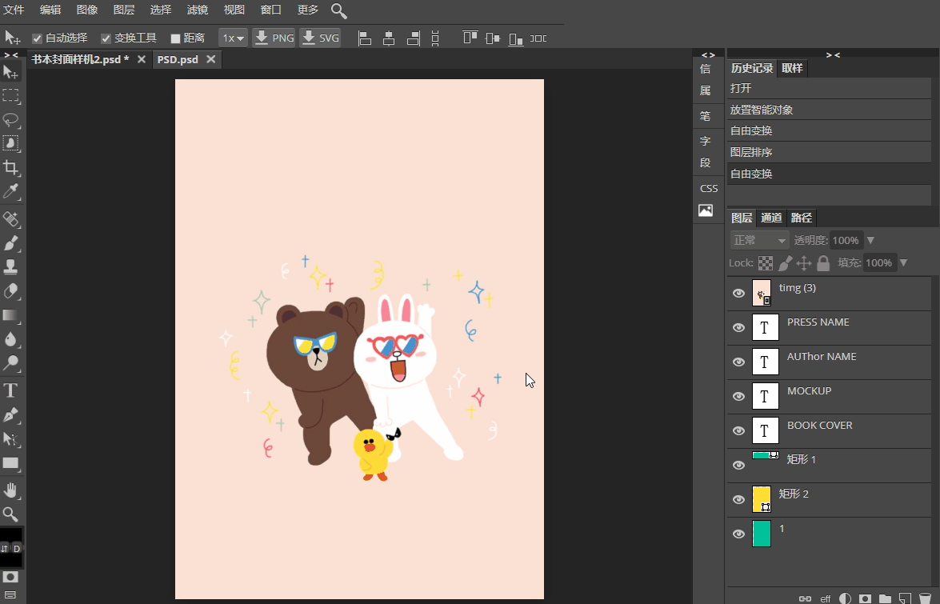
Task: Open the 填充 fill slider arrow
Action: click(x=903, y=262)
